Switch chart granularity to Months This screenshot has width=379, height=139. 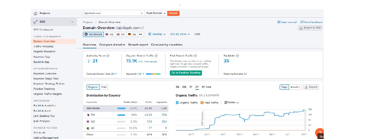295,87
